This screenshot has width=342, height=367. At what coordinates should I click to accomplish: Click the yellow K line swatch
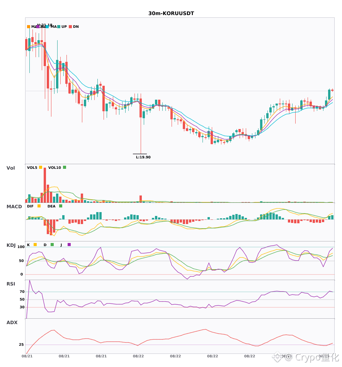tap(35, 245)
